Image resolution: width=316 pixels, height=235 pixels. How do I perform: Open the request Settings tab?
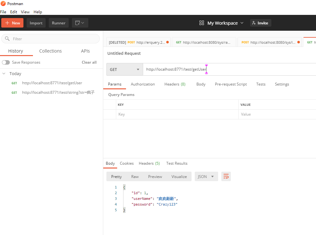point(282,84)
